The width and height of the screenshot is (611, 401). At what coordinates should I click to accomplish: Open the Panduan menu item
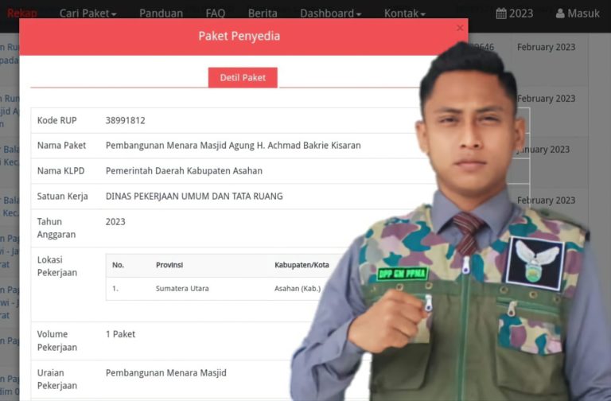tap(161, 14)
